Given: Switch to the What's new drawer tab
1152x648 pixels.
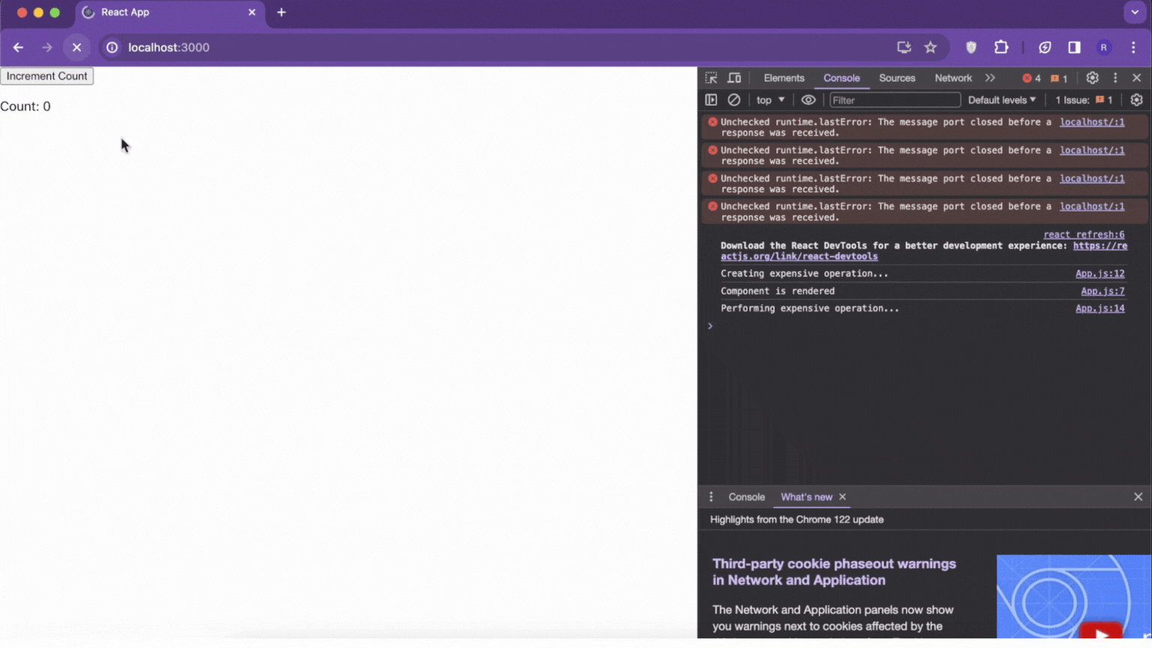Looking at the screenshot, I should [x=807, y=496].
